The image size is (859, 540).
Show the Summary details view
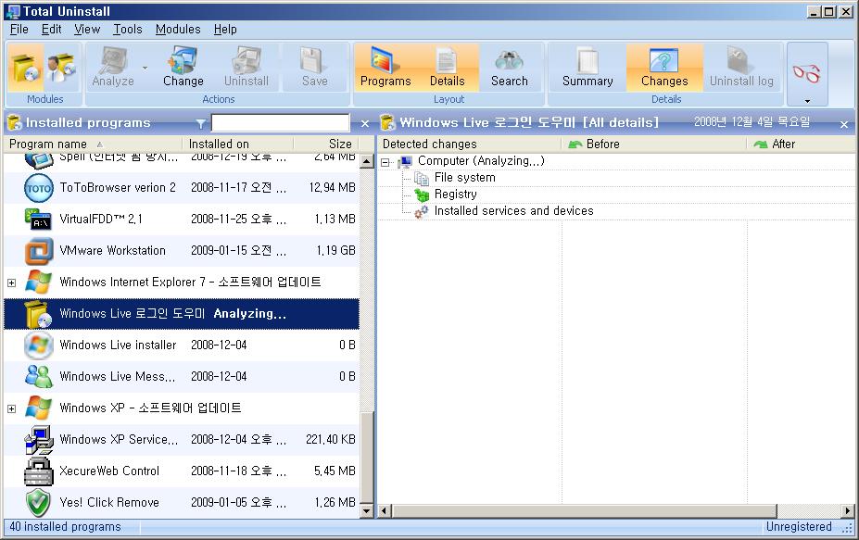[587, 68]
